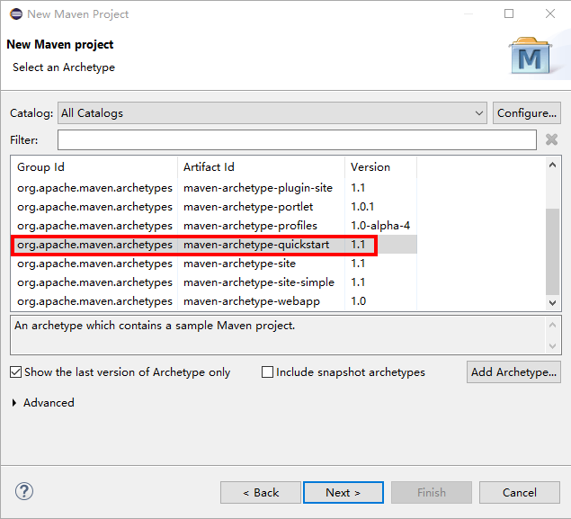Click the Add Archetype button
Screen dimensions: 571x519
tap(513, 372)
